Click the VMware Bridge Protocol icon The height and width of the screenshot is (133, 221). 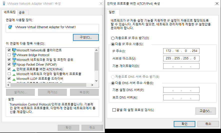[14, 55]
